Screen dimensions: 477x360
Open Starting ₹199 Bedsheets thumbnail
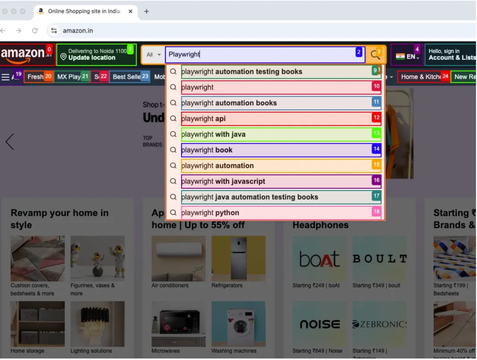(x=455, y=259)
